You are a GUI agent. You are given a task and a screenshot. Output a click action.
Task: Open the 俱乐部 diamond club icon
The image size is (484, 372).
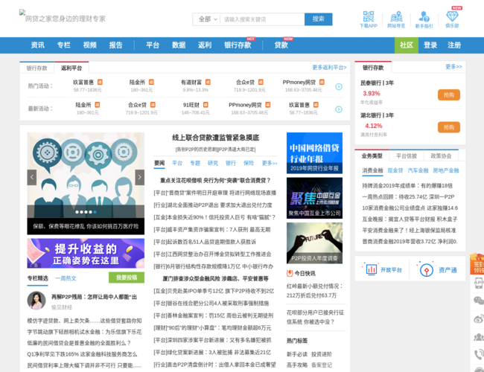[452, 16]
